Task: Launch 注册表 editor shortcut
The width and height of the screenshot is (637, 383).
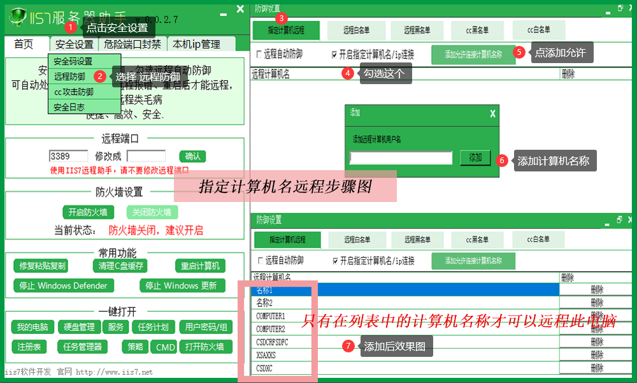Action: [29, 347]
